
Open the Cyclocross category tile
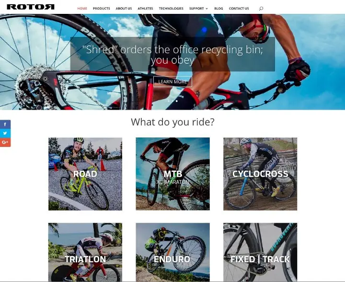point(260,174)
